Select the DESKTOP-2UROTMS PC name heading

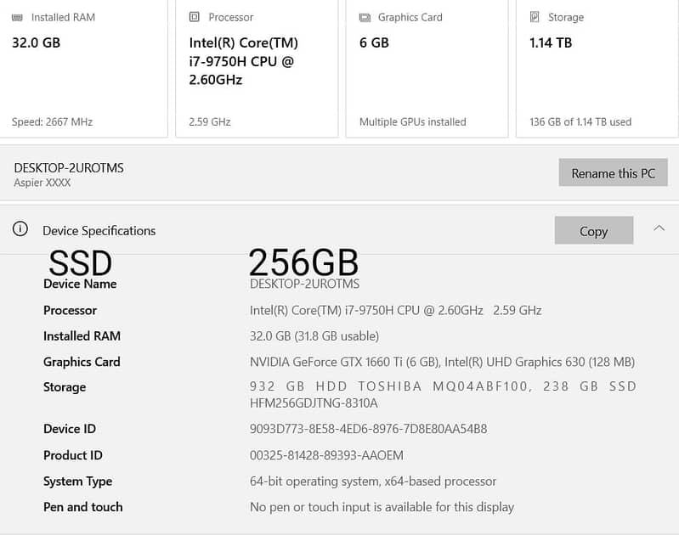coord(69,168)
